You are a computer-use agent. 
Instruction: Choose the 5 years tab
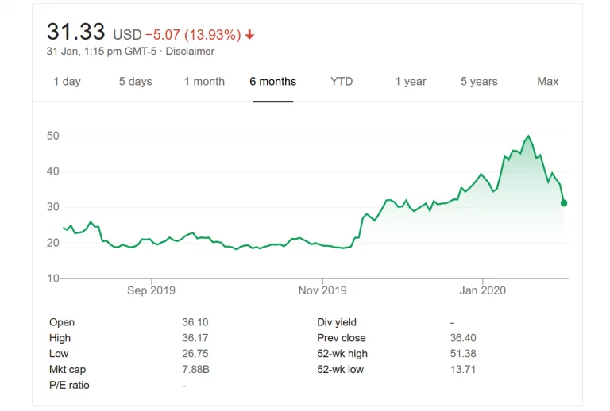(x=479, y=82)
